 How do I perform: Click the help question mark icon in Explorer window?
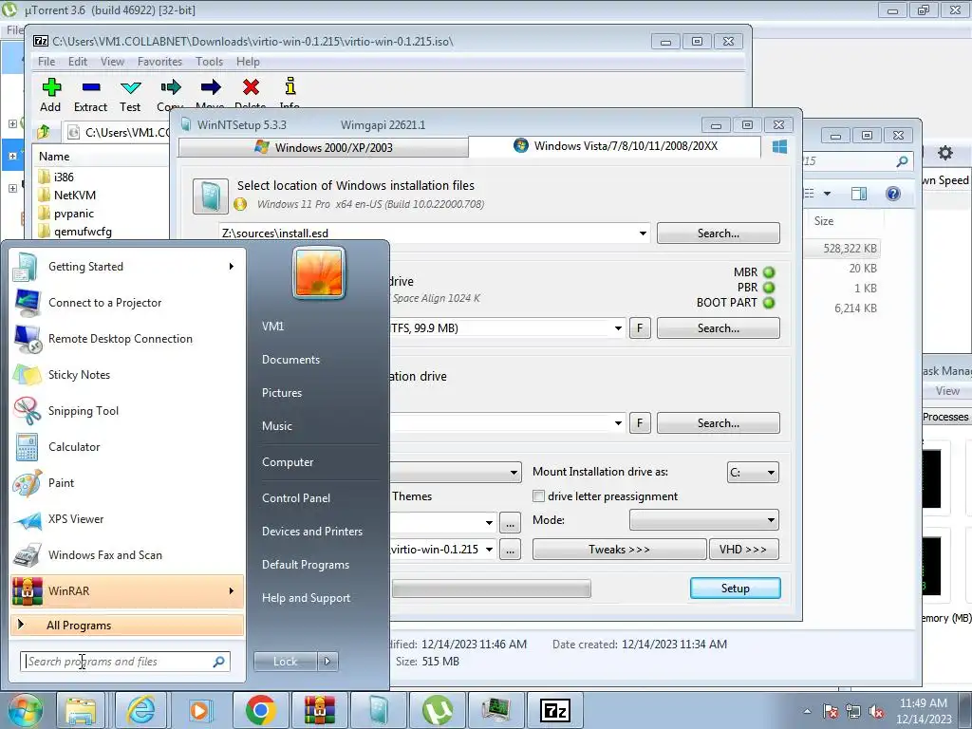892,194
